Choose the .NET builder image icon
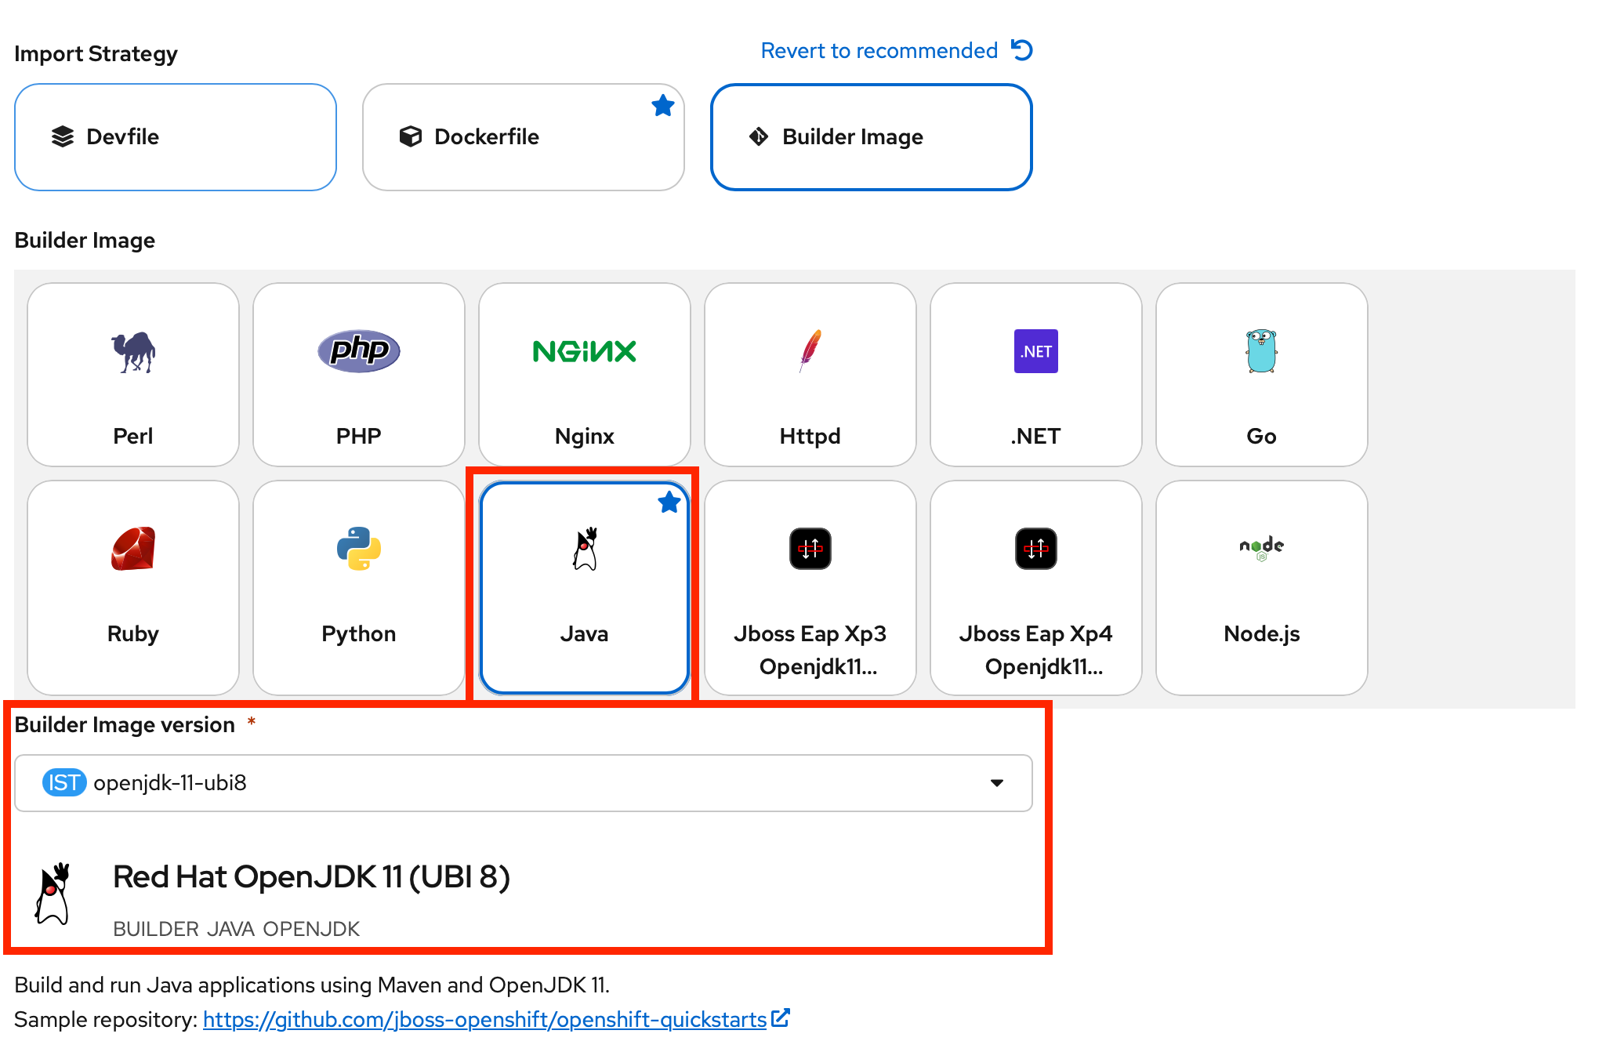Viewport: 1599px width, 1052px height. click(1035, 351)
